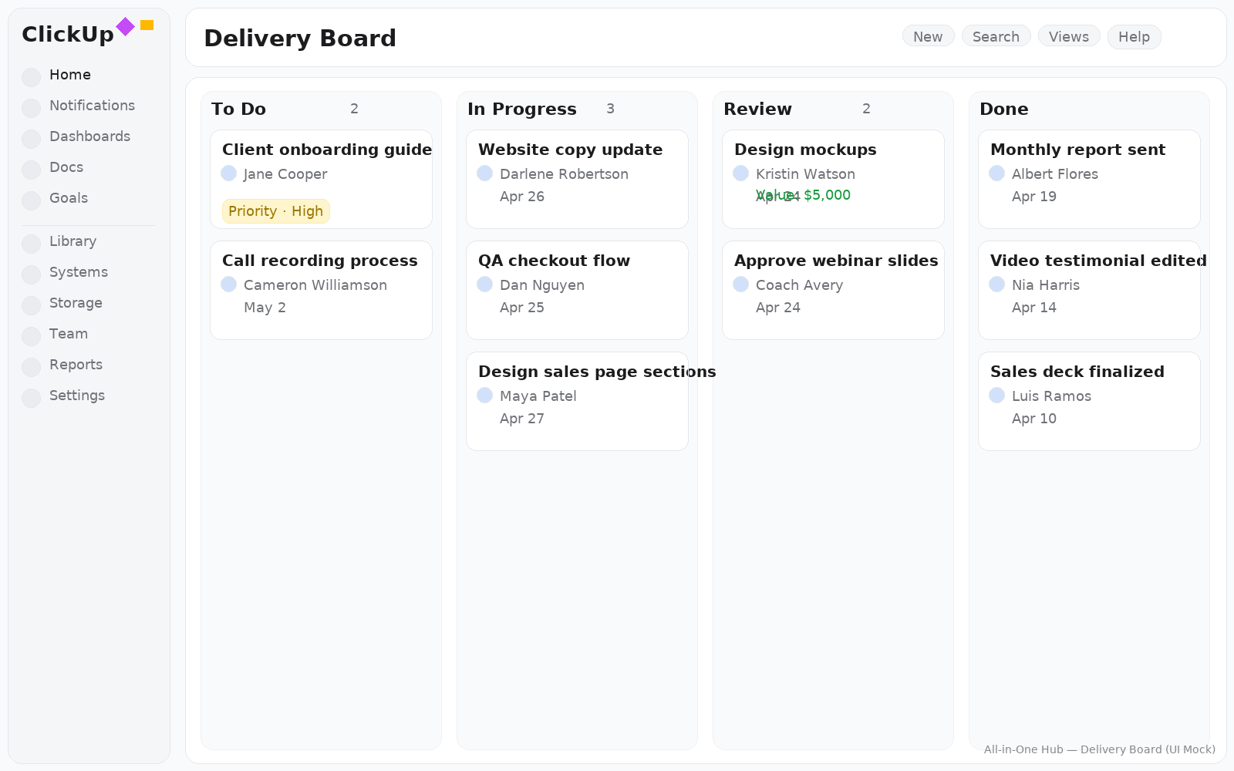Click the Search button in header
The width and height of the screenshot is (1234, 771).
(996, 36)
